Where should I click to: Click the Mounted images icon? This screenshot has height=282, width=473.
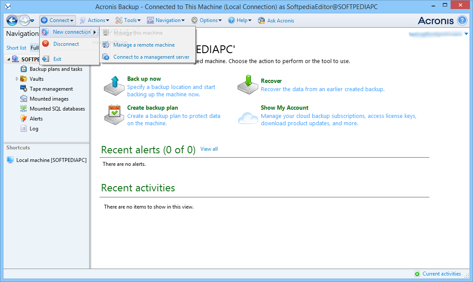pyautogui.click(x=24, y=98)
